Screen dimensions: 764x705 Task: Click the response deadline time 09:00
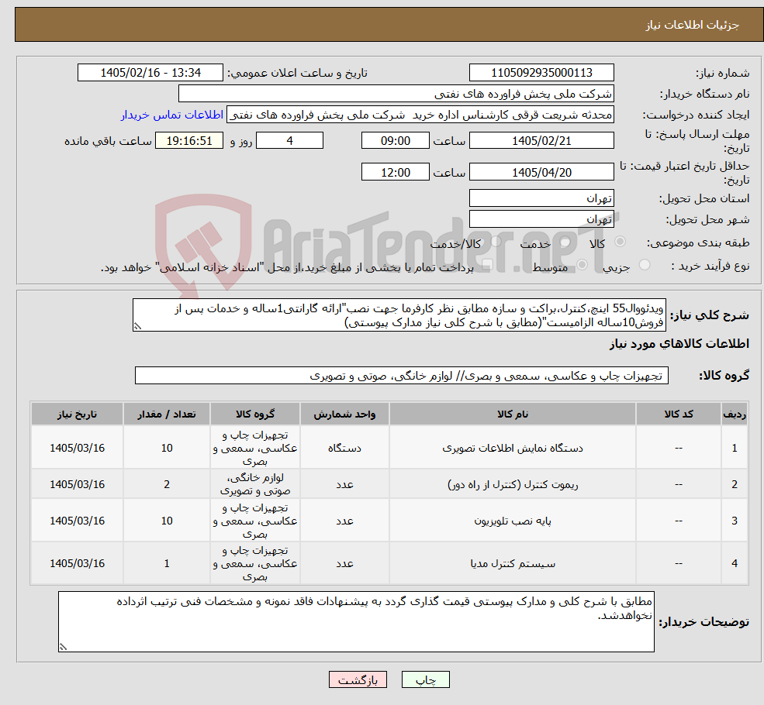[395, 140]
